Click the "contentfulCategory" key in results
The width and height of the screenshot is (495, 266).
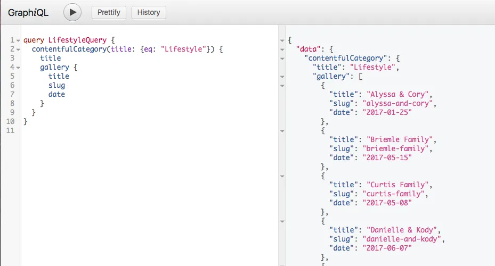tap(346, 59)
